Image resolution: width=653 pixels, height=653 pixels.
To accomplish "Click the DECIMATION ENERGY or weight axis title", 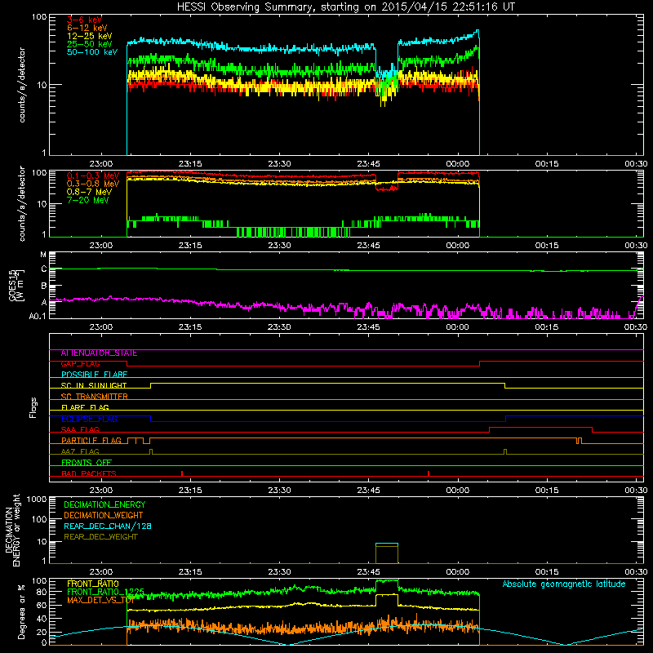I will pyautogui.click(x=12, y=530).
